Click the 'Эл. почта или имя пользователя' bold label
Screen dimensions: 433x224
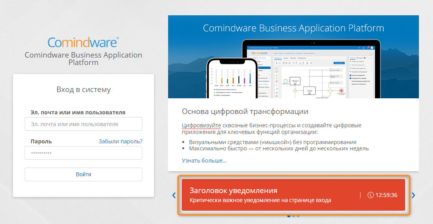click(78, 112)
